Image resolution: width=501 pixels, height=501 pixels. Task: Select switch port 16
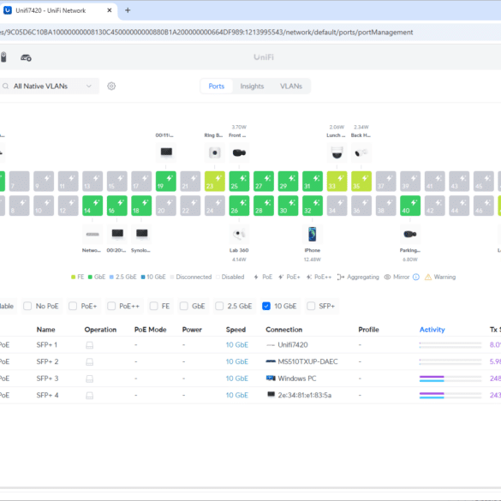coord(117,206)
